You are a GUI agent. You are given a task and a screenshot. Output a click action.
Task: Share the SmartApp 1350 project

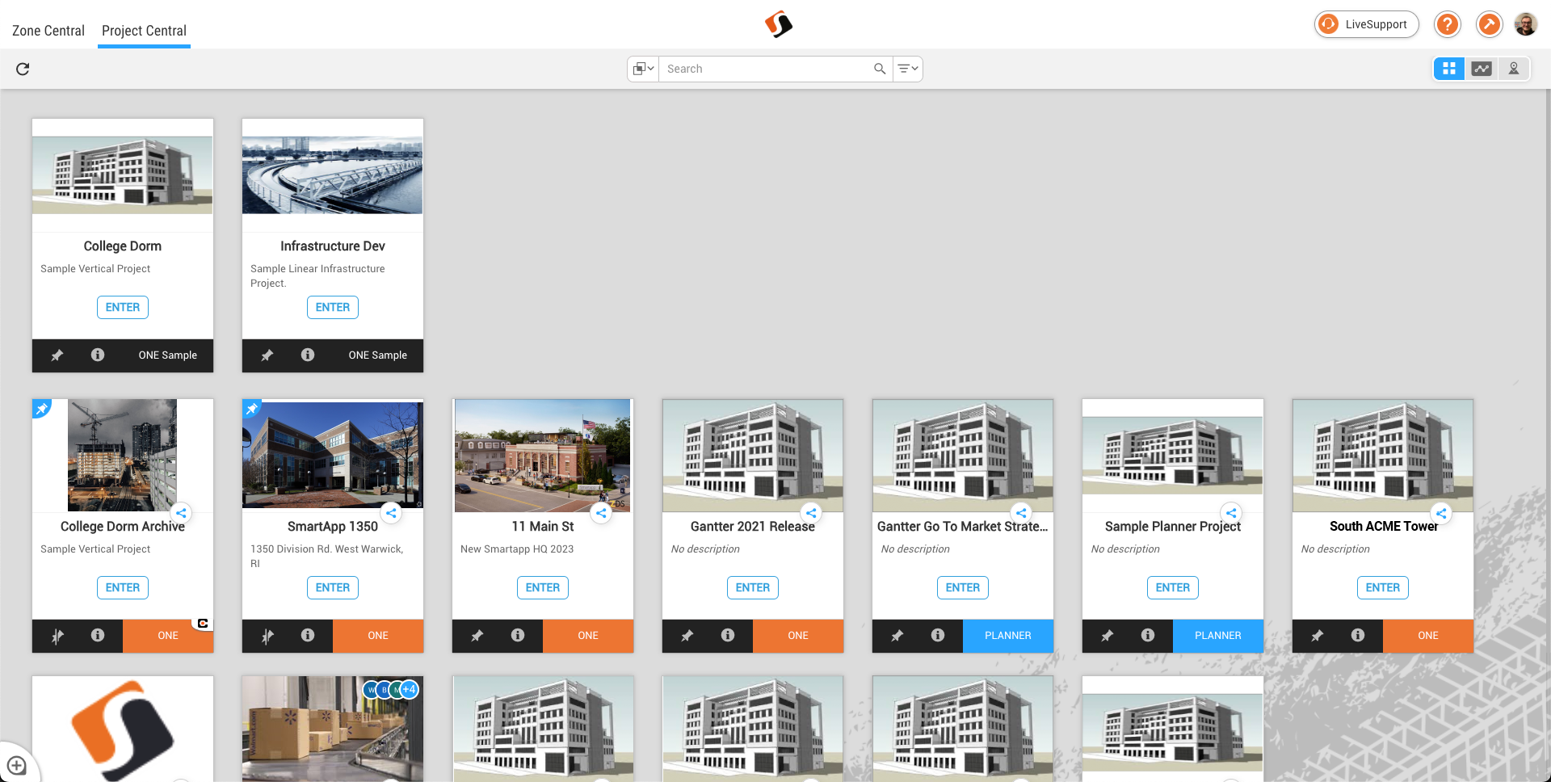click(x=391, y=513)
